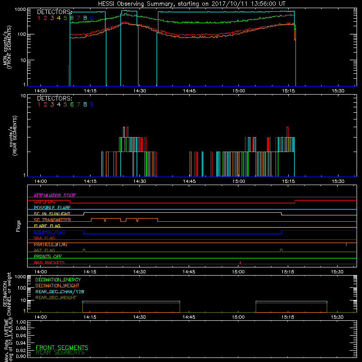Click the SAA_FLAG label
The height and width of the screenshot is (362, 362).
44,238
